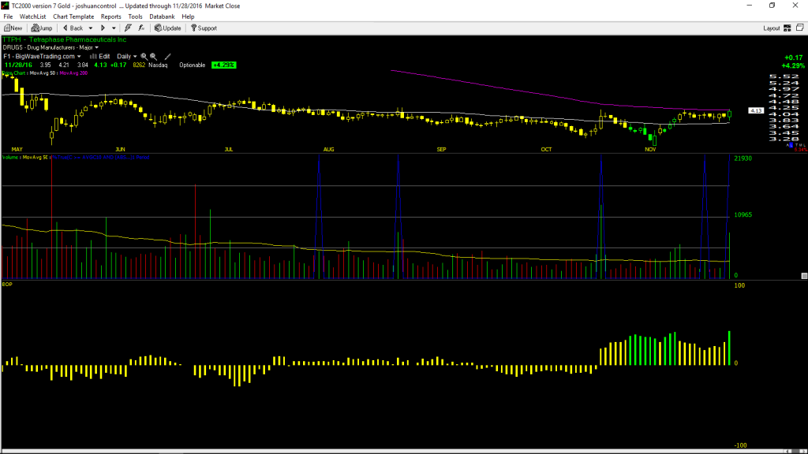Restore down the TC2000 window
Image resolution: width=808 pixels, height=454 pixels.
(x=772, y=6)
